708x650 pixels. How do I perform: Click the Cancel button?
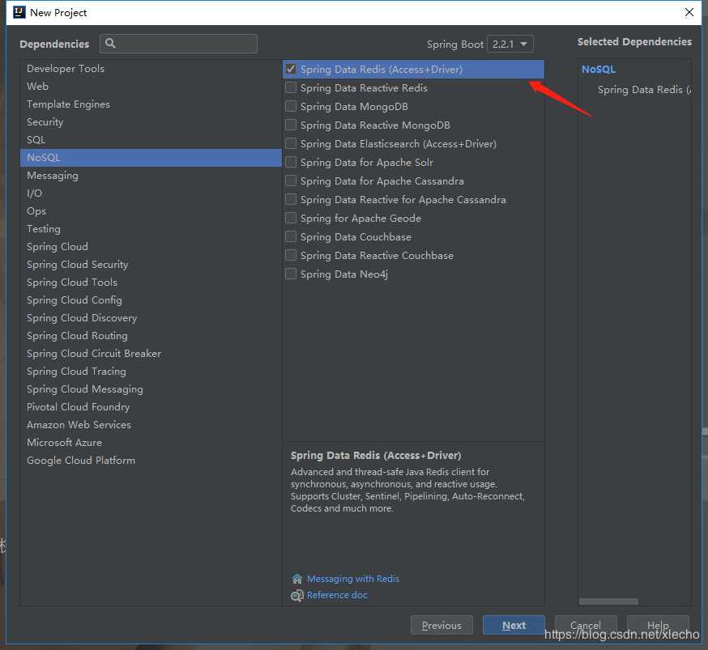pos(585,625)
